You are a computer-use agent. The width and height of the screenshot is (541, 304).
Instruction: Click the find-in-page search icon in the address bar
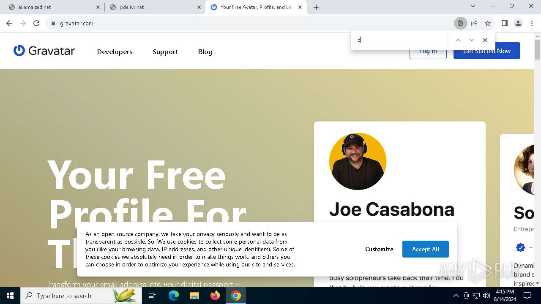click(x=461, y=23)
